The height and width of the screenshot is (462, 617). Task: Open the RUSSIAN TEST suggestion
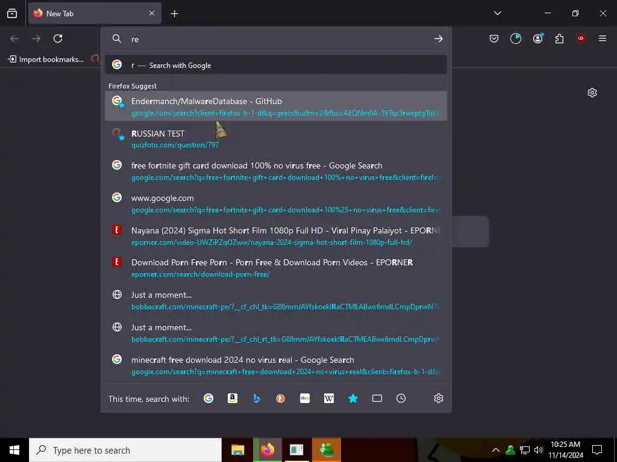click(x=276, y=139)
